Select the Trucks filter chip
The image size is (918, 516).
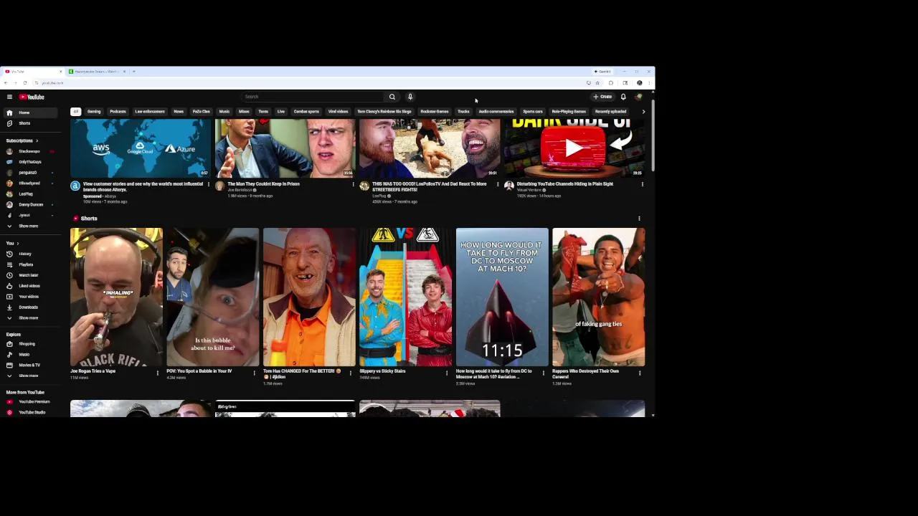pos(463,112)
